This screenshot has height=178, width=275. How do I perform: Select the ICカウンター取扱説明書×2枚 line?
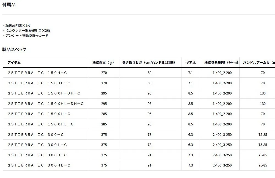(x=27, y=31)
